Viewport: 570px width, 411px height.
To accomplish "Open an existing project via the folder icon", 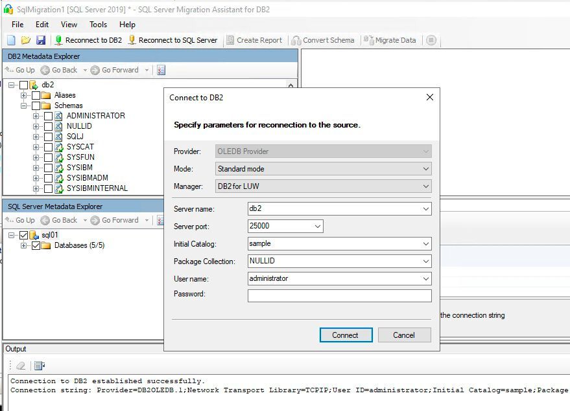I will [25, 39].
